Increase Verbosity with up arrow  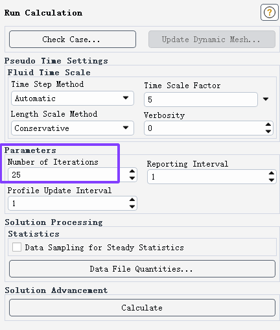(268, 124)
